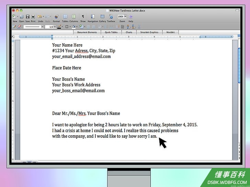Click the AutoSum sigma icon
250x187 pixels.
tap(139, 27)
